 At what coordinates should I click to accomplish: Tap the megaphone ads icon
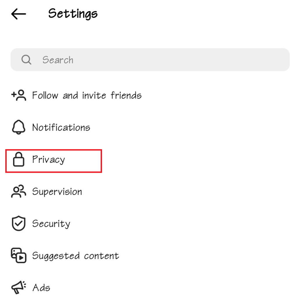(19, 288)
